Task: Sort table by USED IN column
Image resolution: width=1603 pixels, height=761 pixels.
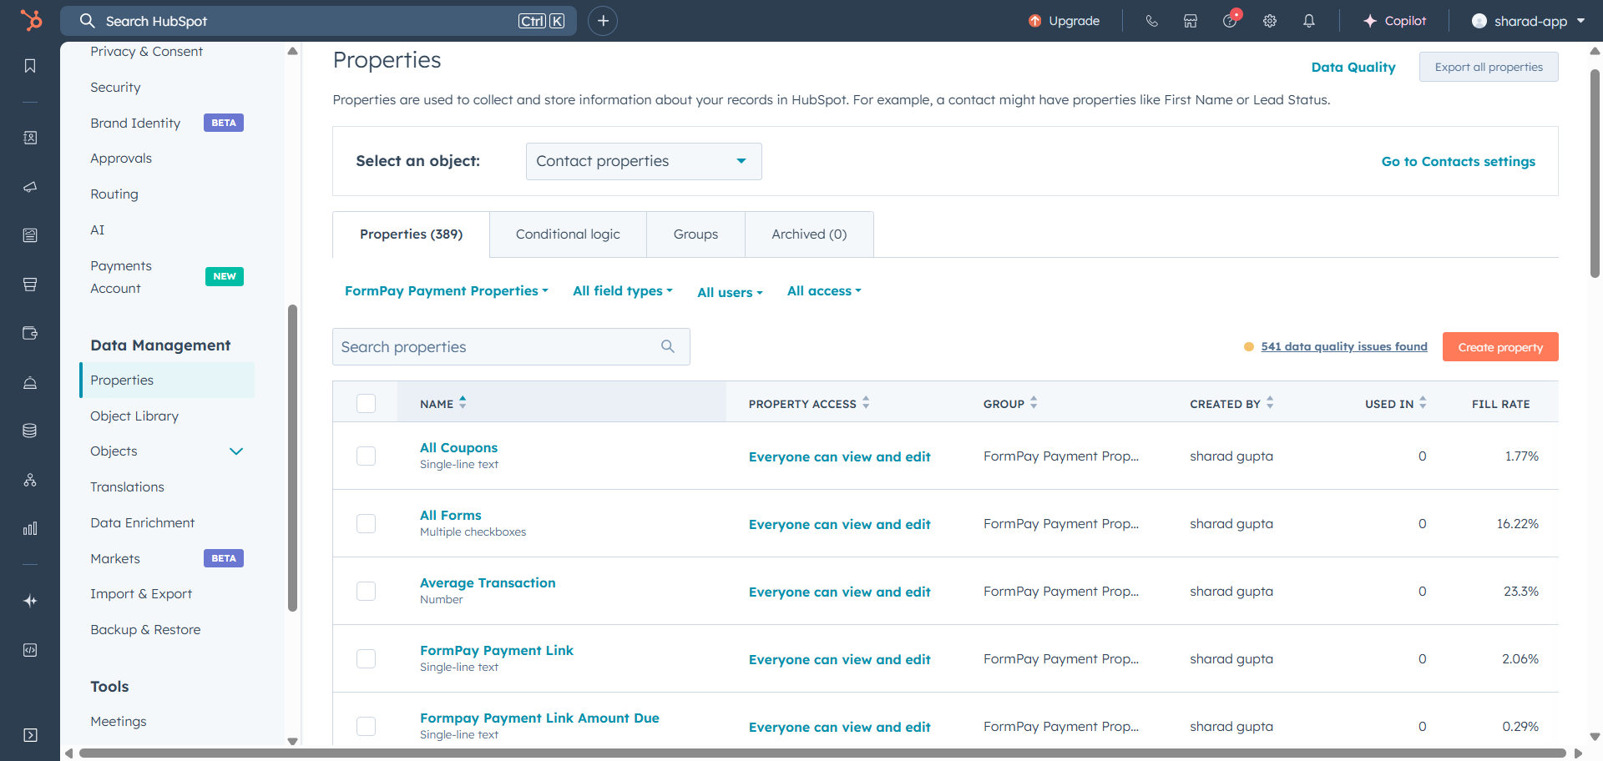Action: click(x=1396, y=403)
